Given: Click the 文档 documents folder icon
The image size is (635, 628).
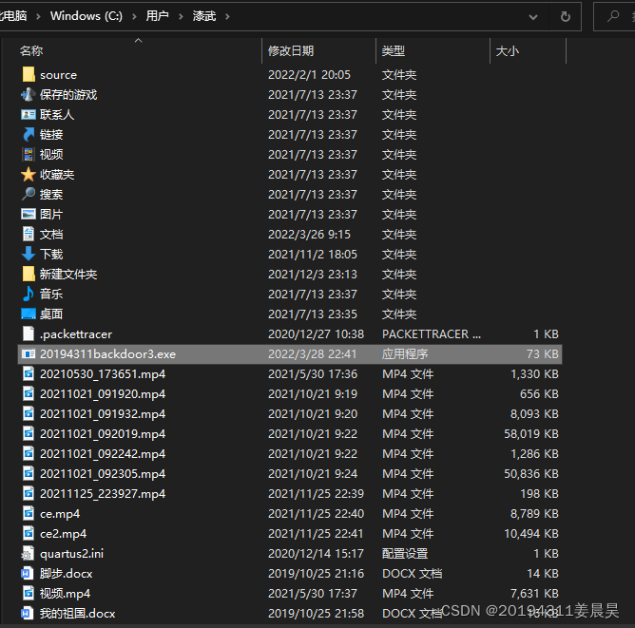Looking at the screenshot, I should 29,234.
